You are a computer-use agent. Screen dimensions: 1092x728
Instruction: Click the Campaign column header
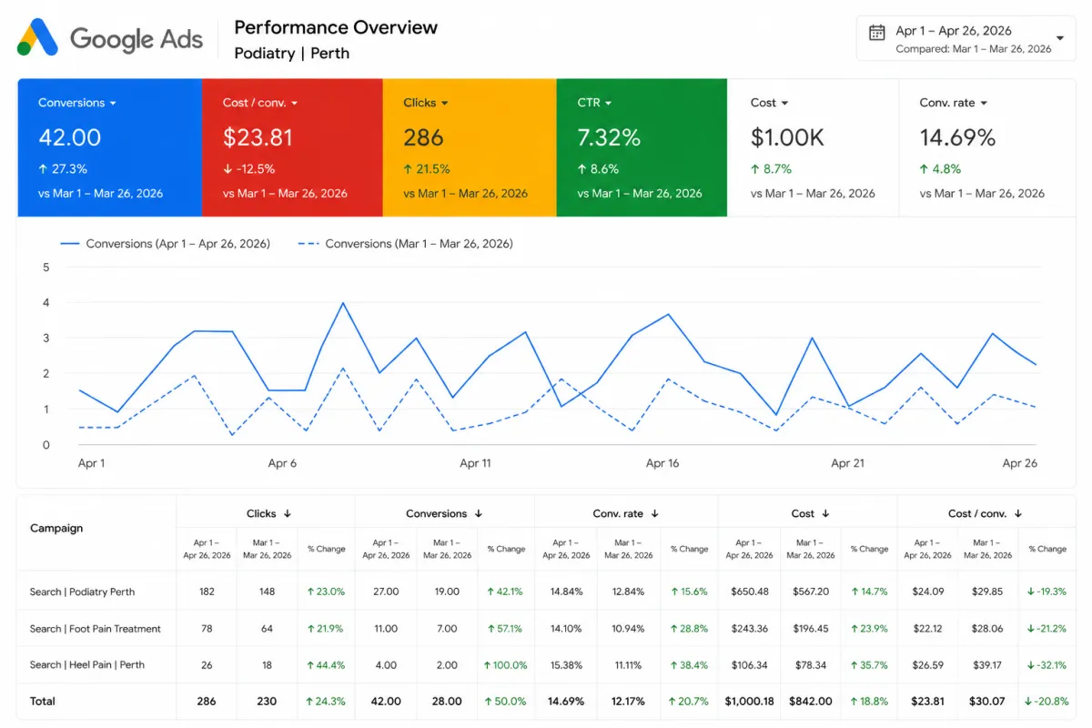coord(56,529)
